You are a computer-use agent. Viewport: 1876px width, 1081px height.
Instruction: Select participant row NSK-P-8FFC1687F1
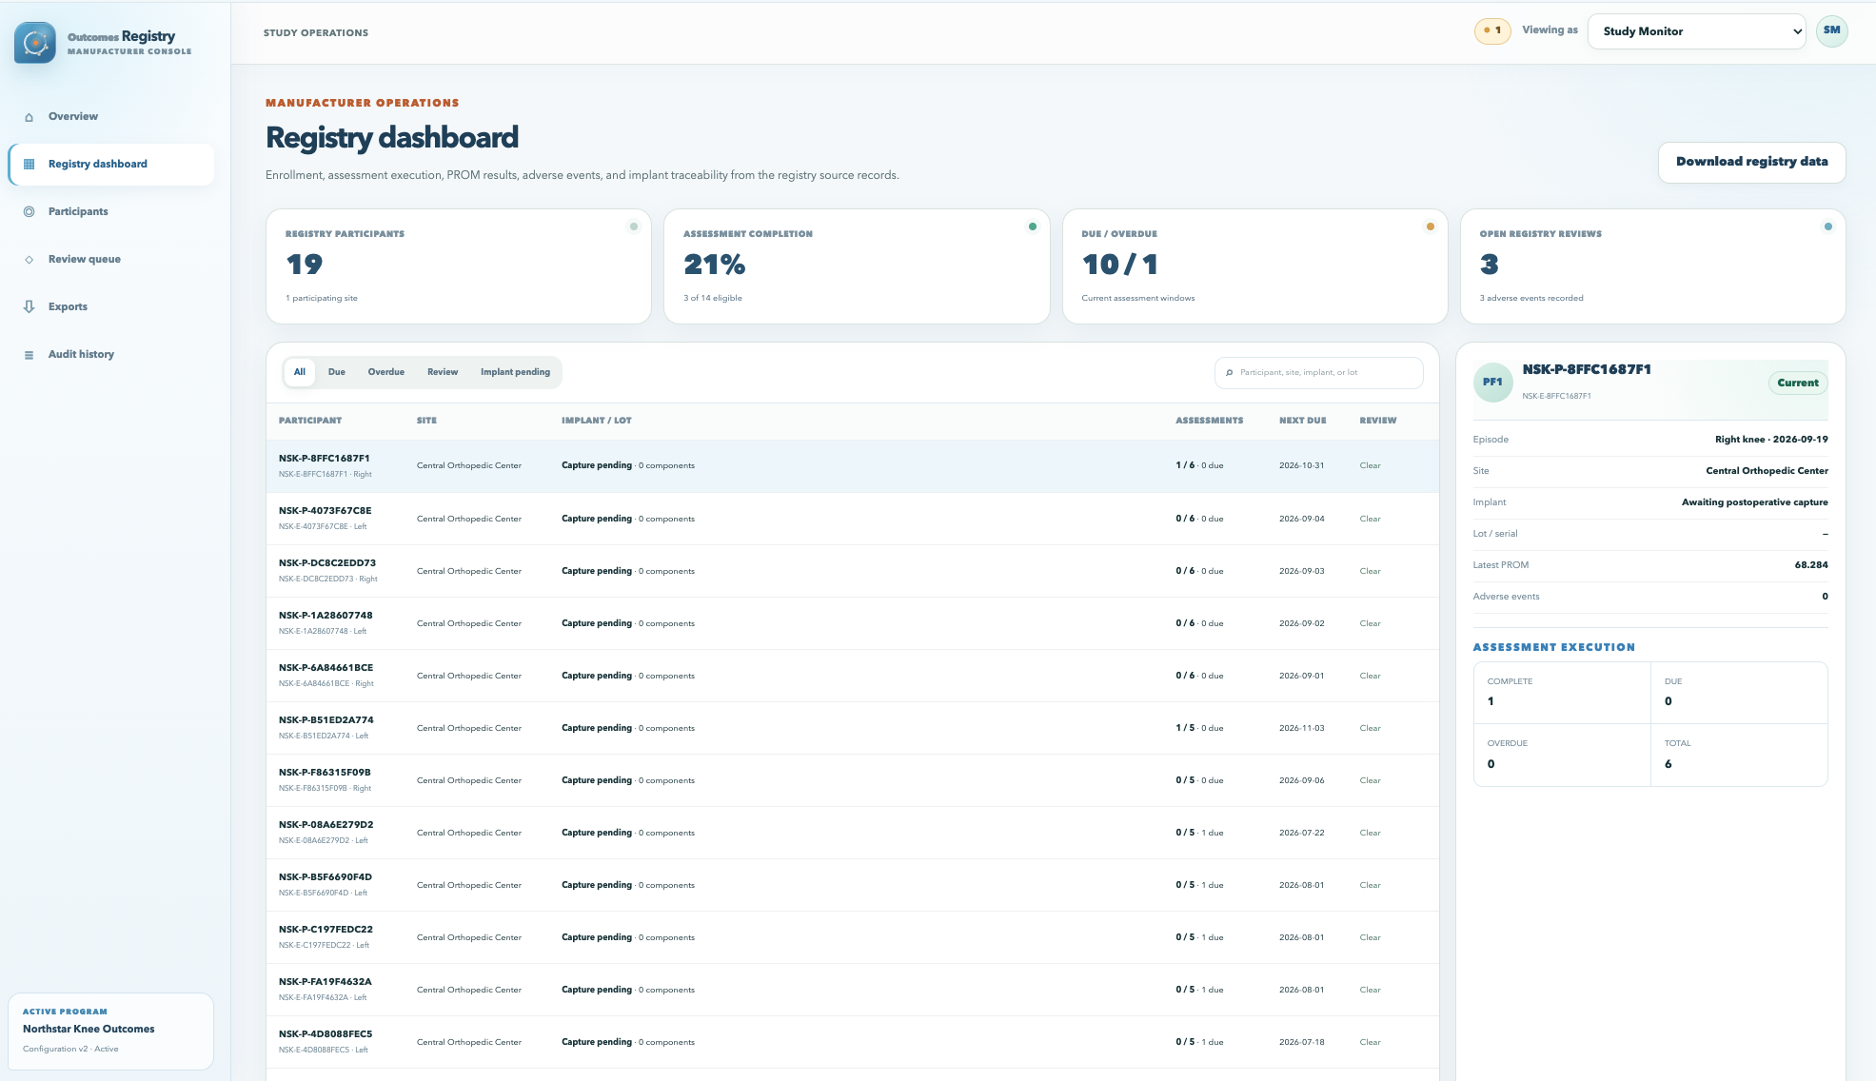tap(853, 466)
